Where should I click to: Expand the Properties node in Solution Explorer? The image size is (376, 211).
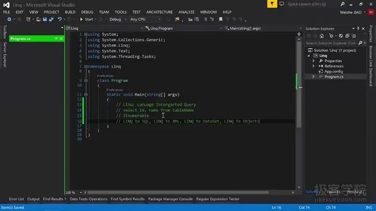314,61
